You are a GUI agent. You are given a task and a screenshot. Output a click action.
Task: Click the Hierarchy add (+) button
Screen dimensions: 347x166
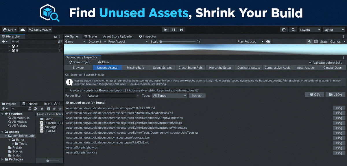[4, 42]
